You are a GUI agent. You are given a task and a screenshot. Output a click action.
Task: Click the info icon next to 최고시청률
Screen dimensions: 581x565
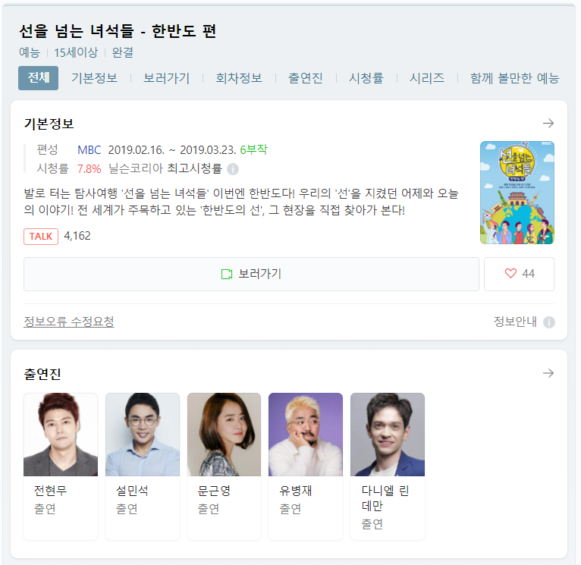pyautogui.click(x=233, y=169)
